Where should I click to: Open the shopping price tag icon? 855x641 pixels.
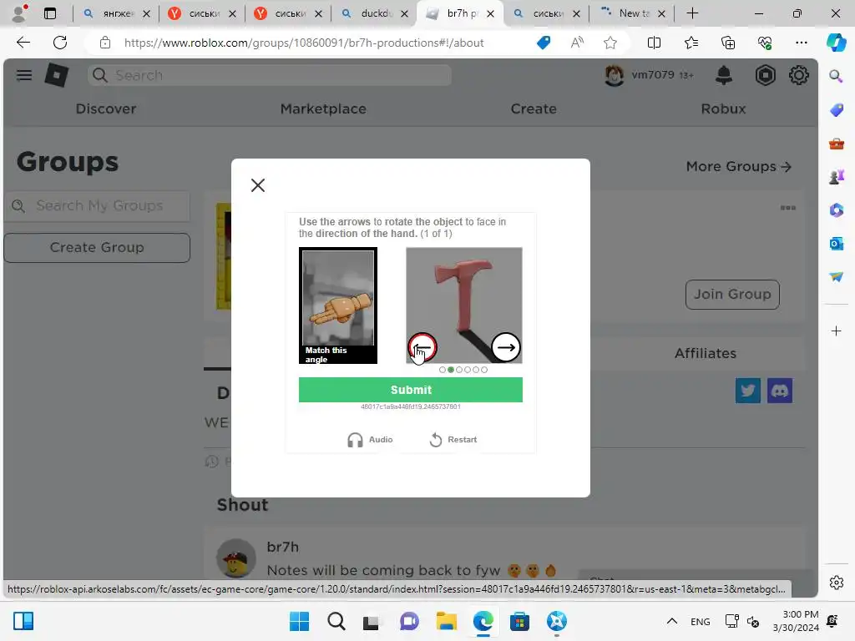544,43
